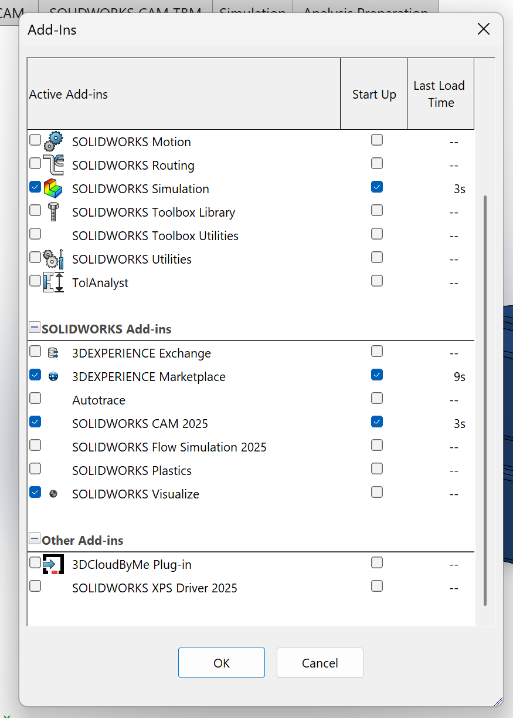Click the SOLIDWORKS Simulation colored cube icon

click(x=53, y=188)
